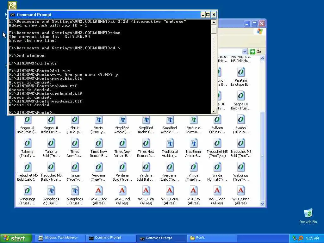
Task: Select the Verdana Italic font icon
Action: (170, 167)
